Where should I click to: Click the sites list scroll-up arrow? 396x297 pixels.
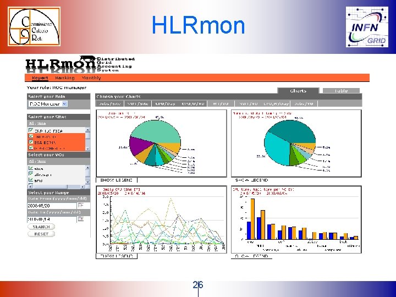87,130
